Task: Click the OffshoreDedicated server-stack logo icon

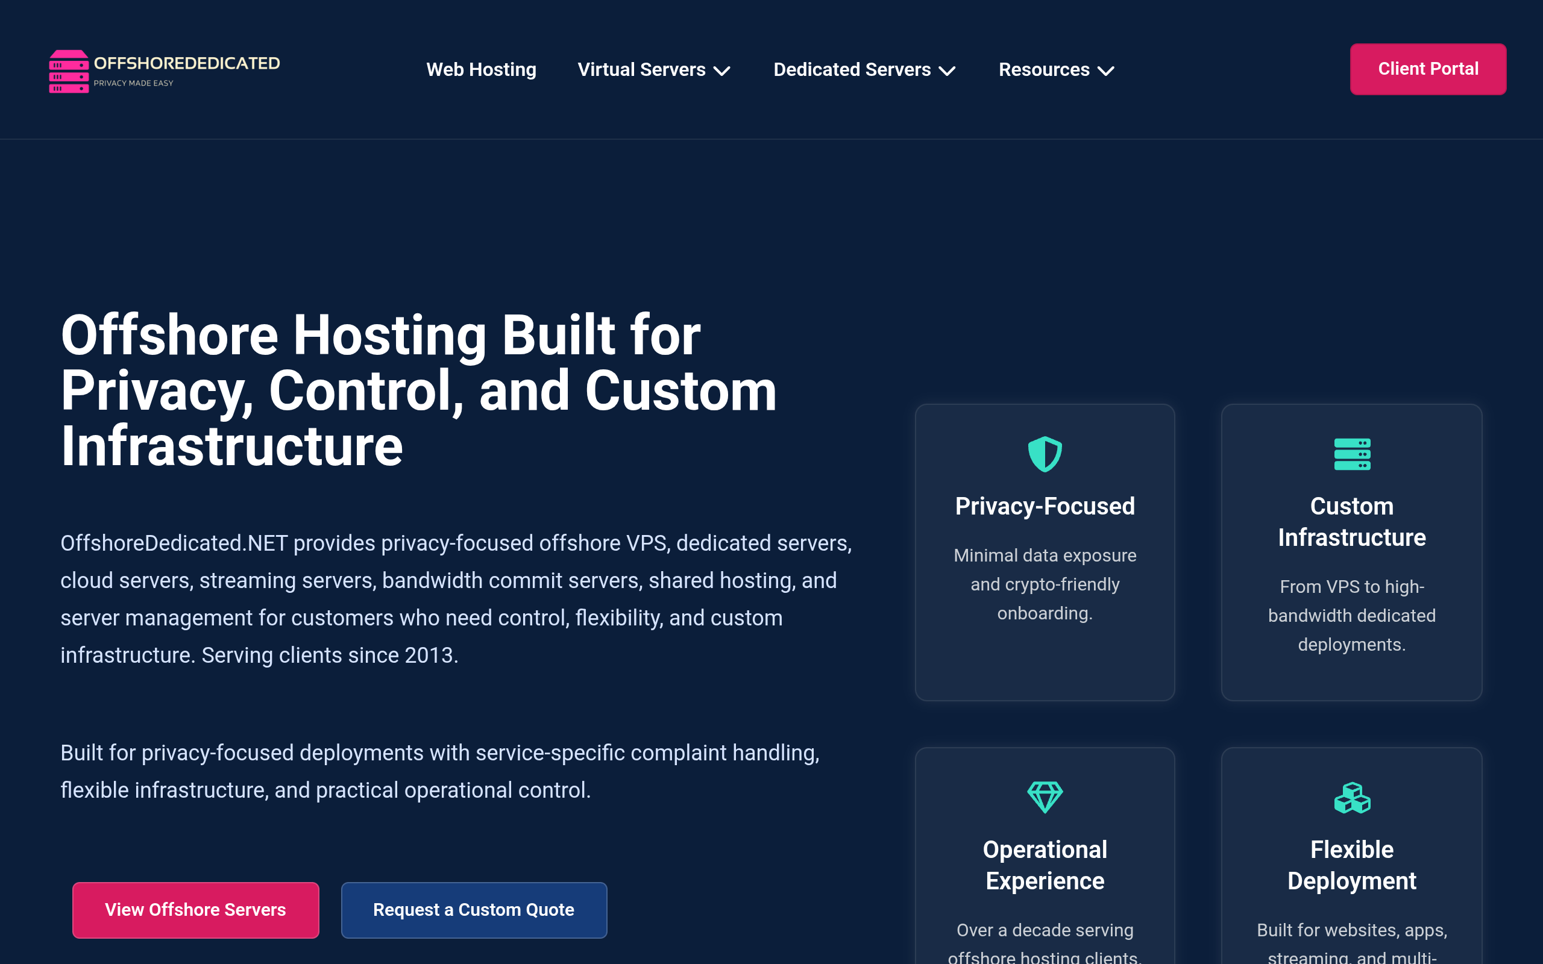Action: click(69, 72)
